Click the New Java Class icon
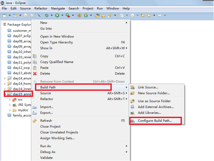Image resolution: width=214 pixels, height=161 pixels. click(x=86, y=15)
